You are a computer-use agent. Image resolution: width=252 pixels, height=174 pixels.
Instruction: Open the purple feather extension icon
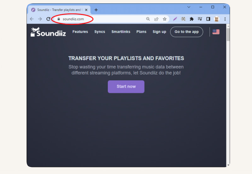click(x=175, y=19)
